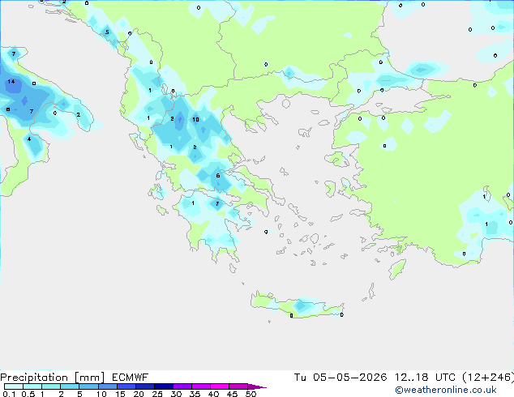
Task: Click the legend scale label '0.5'
Action: 28,394
